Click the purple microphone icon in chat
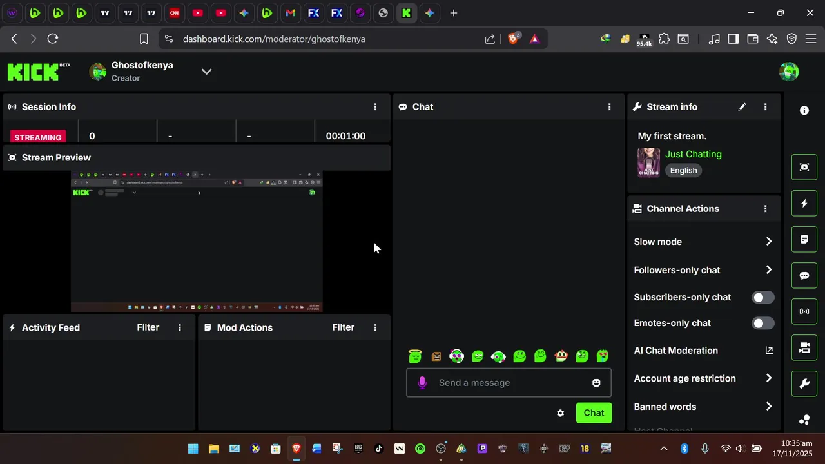Viewport: 825px width, 464px height. 422,383
